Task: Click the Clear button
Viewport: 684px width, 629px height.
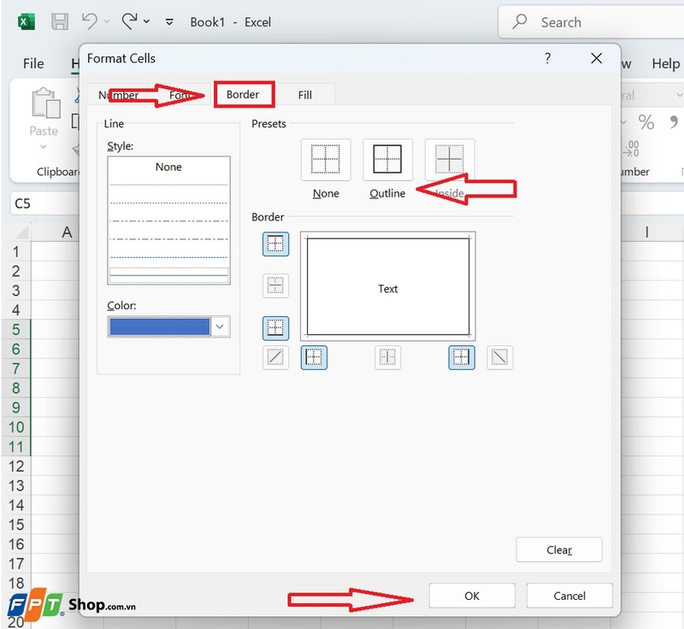Action: coord(559,550)
